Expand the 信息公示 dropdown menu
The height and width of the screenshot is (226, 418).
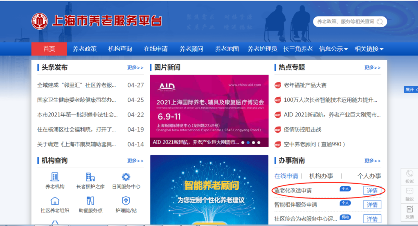pyautogui.click(x=333, y=49)
